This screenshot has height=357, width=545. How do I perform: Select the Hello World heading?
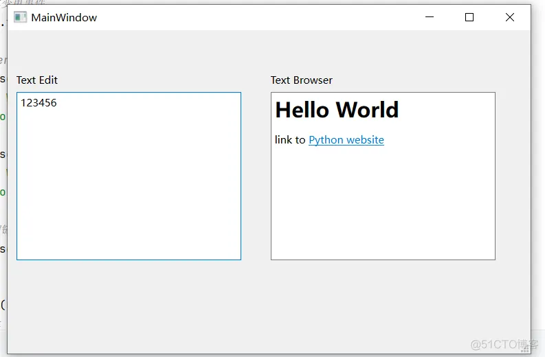click(x=337, y=110)
